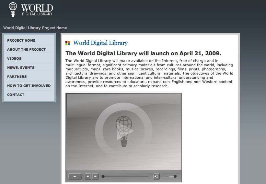Play the video using the play button

tap(75, 176)
